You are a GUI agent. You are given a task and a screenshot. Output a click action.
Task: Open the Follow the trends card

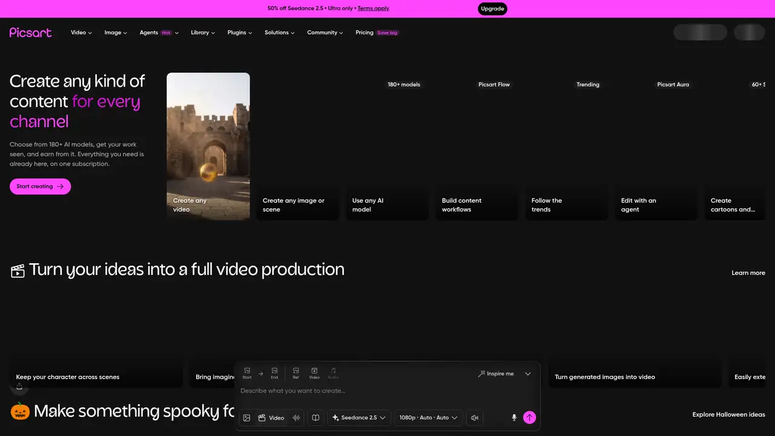[x=567, y=146]
